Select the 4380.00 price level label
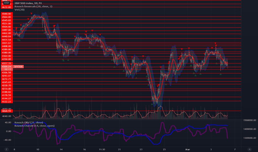Viewport: 258px width, 152px height. pos(7,53)
